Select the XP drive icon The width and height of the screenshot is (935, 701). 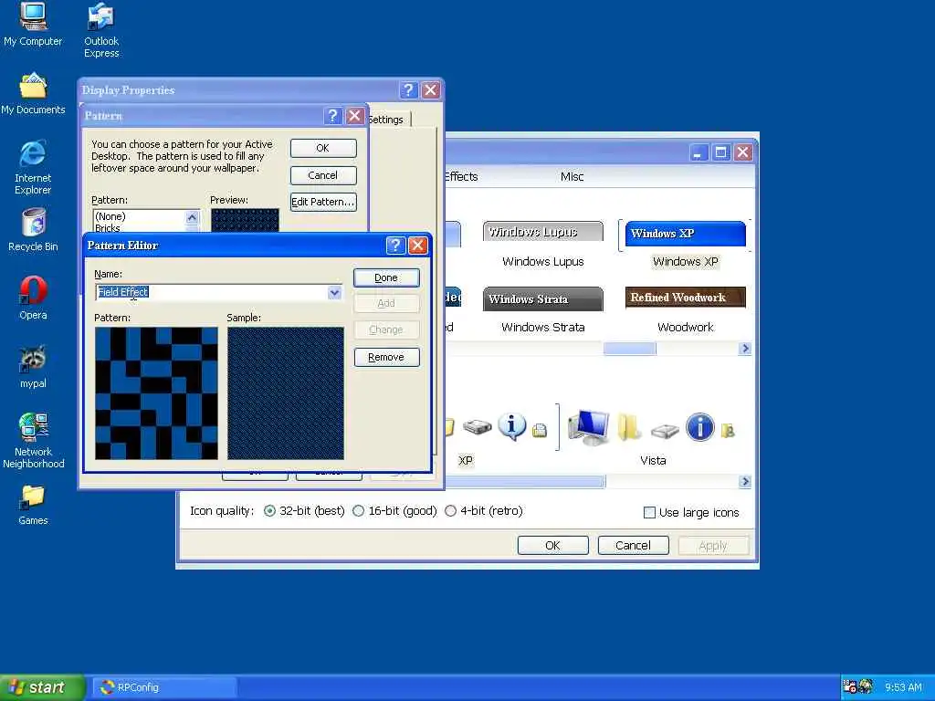coord(477,427)
